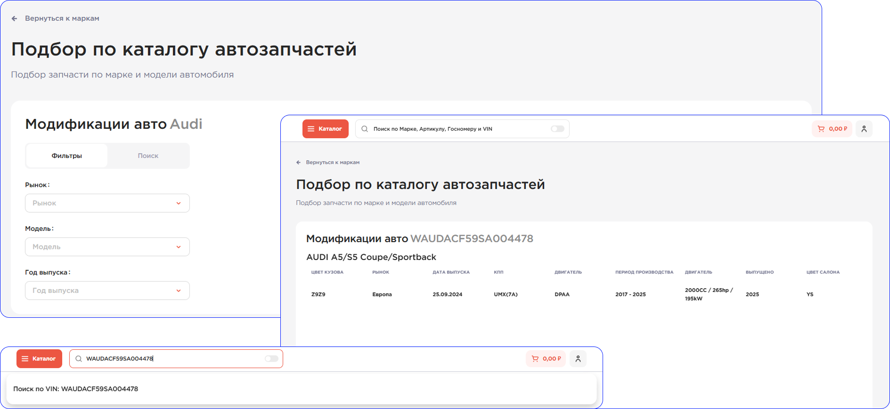The image size is (890, 409).
Task: Click the back arrow icon at page top
Action: pyautogui.click(x=15, y=18)
